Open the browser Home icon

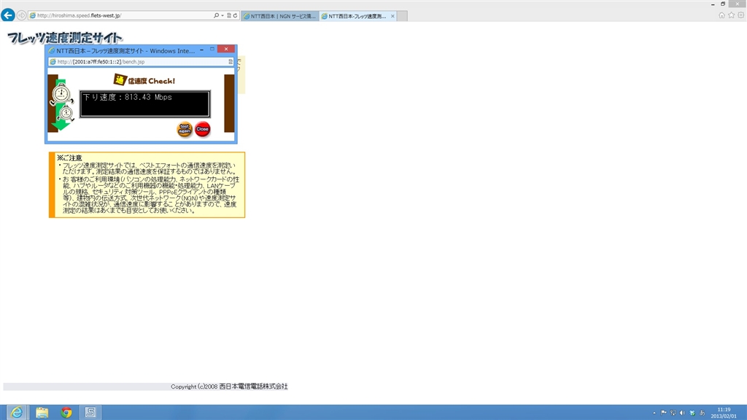pos(721,15)
